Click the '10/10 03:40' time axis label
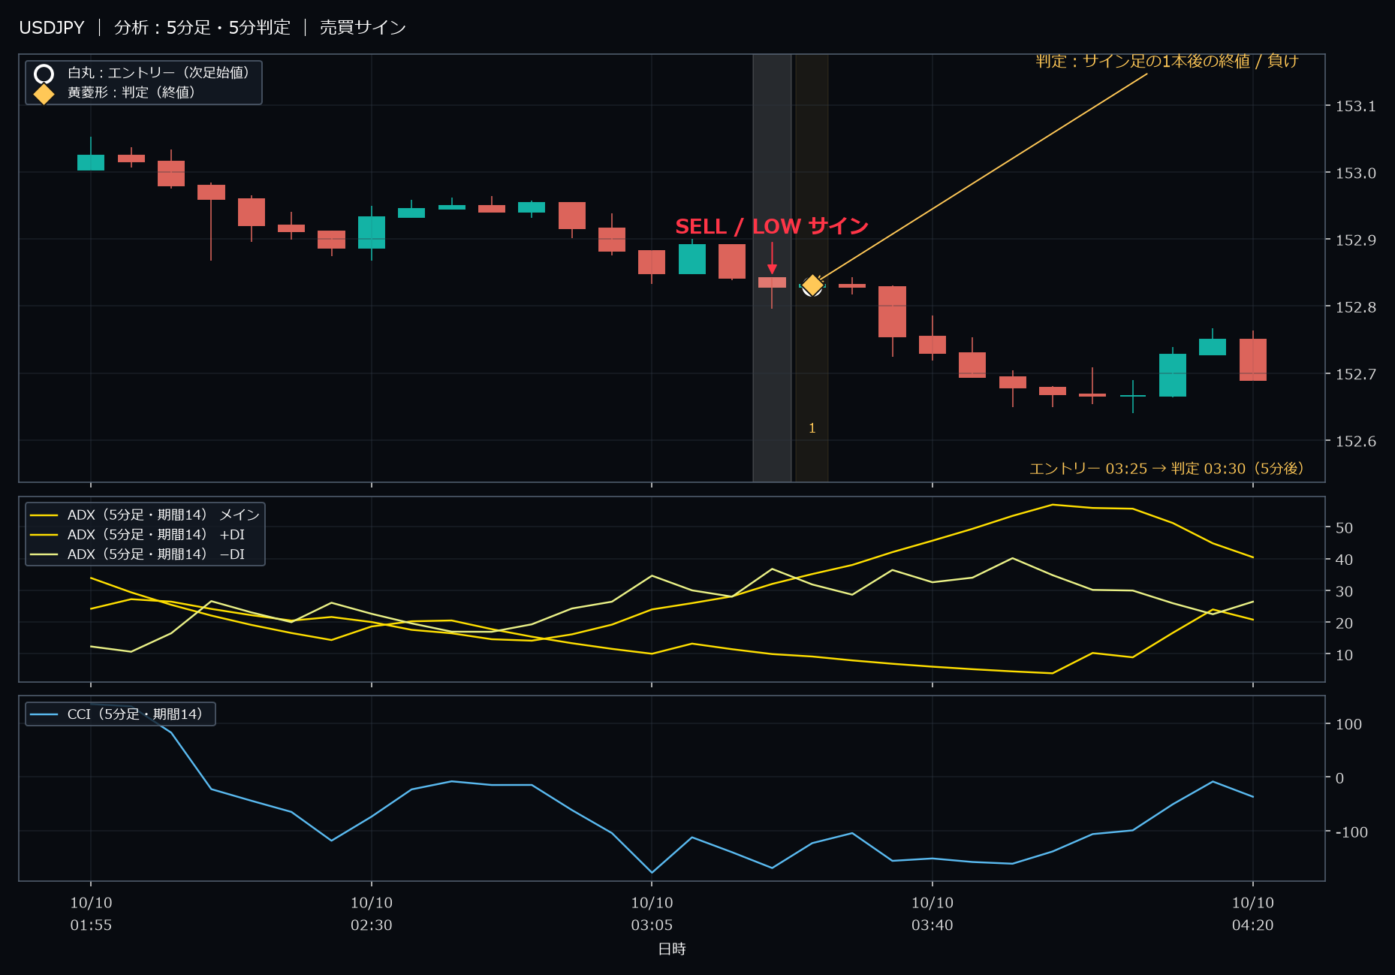Viewport: 1395px width, 975px height. 933,914
